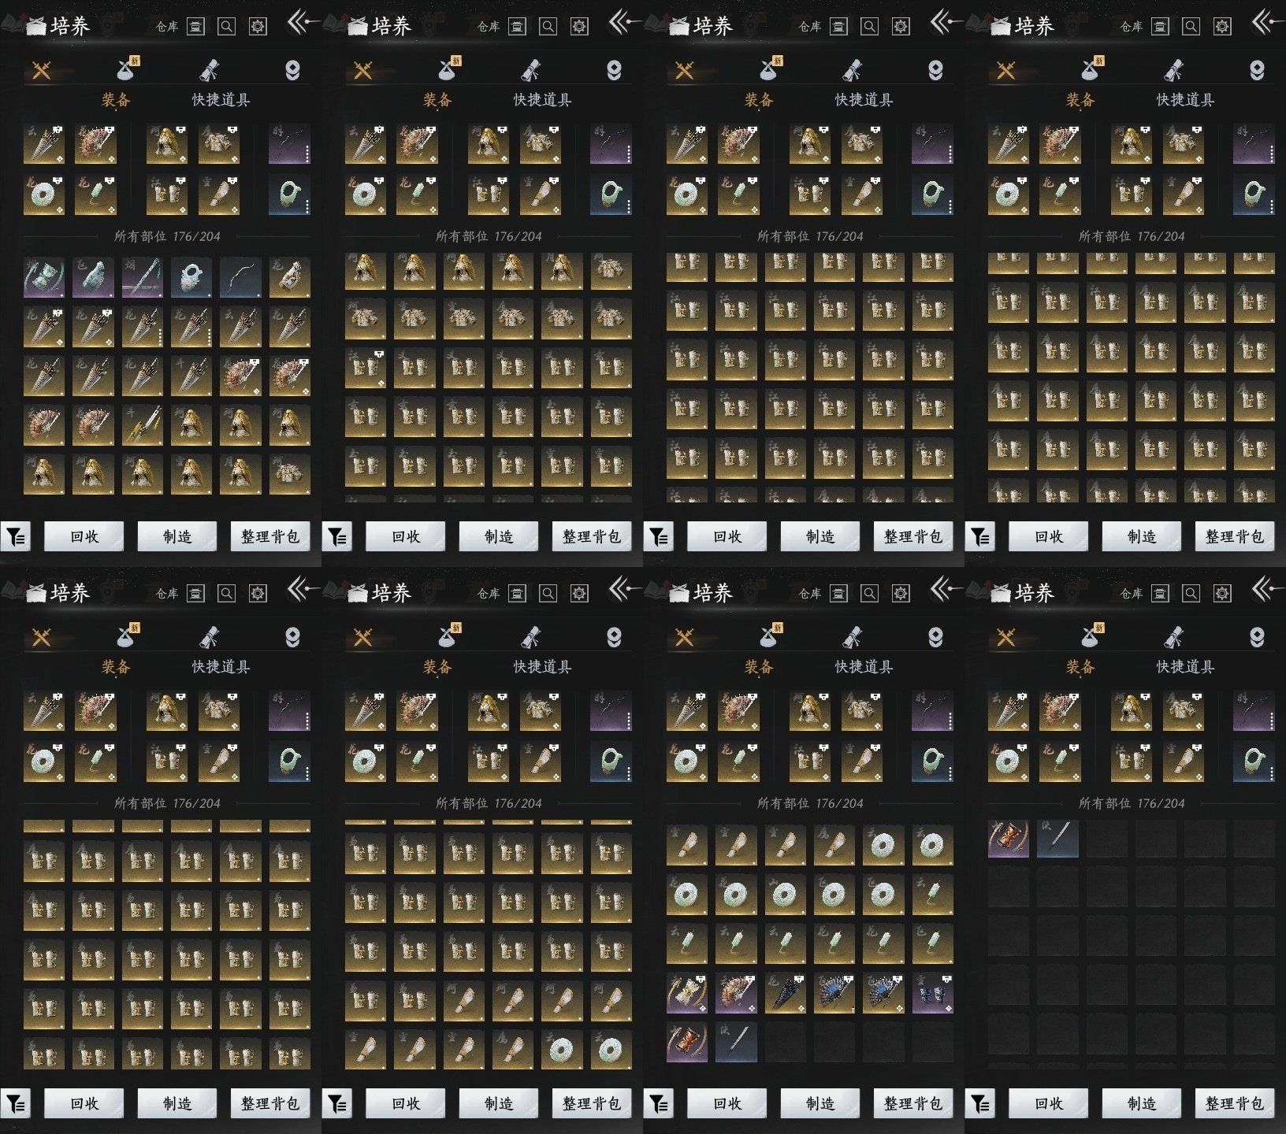
Task: Select the pouch category icon marked 新 in the top-left panel
Action: [x=127, y=69]
